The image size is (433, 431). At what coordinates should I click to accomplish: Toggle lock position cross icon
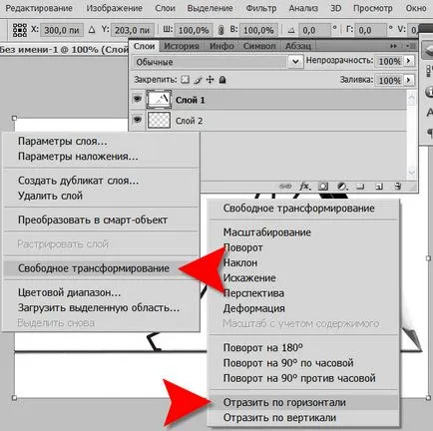coord(210,80)
